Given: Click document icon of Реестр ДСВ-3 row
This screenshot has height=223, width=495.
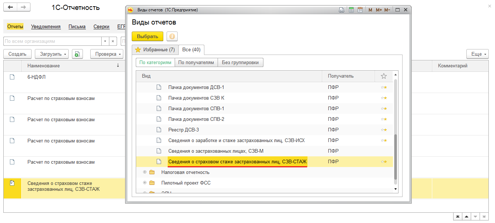Looking at the screenshot, I should click(159, 130).
